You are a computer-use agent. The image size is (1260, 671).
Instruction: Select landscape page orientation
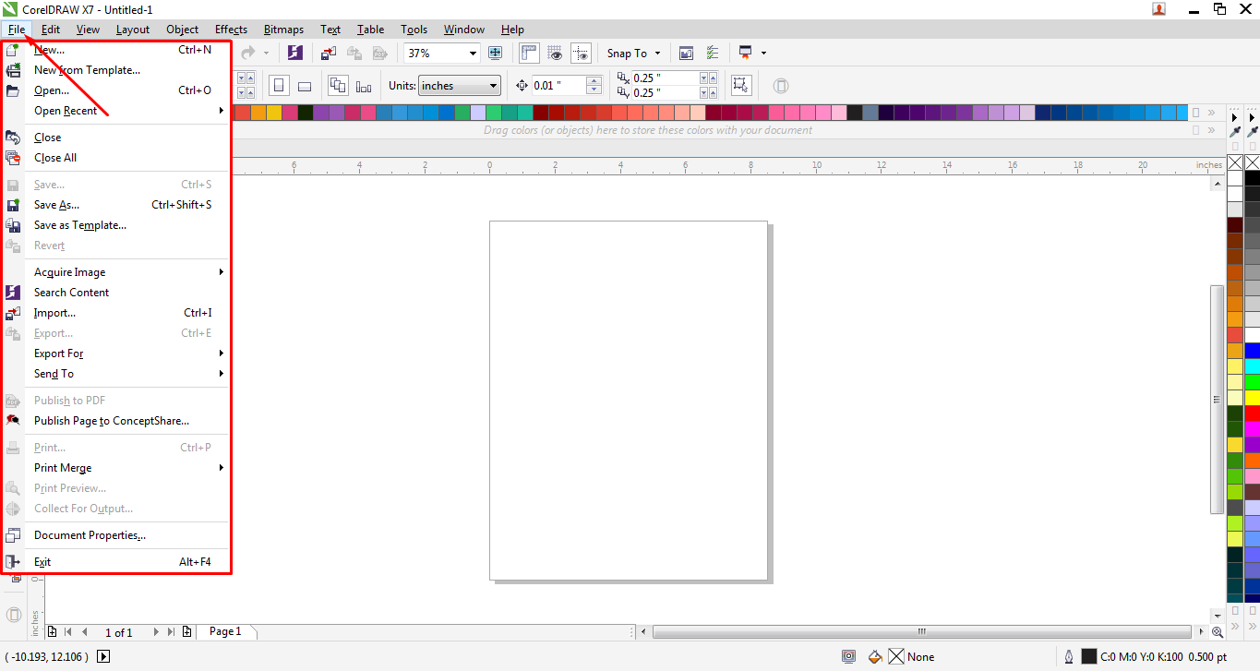point(305,85)
